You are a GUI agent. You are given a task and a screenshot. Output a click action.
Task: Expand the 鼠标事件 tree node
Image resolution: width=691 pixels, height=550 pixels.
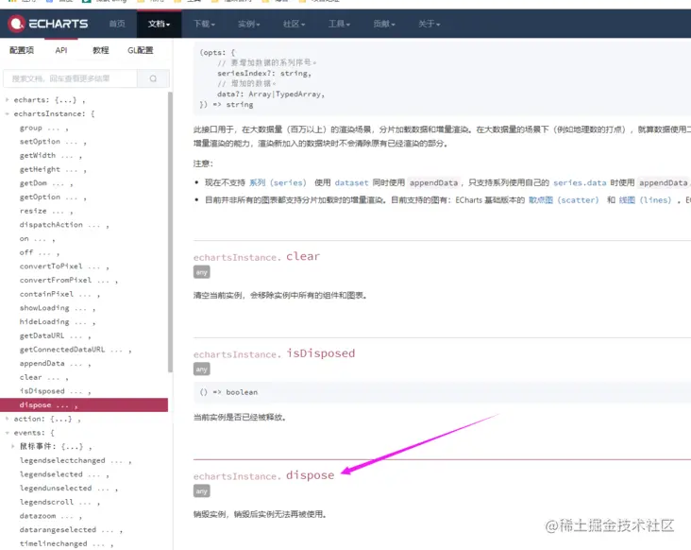13,446
